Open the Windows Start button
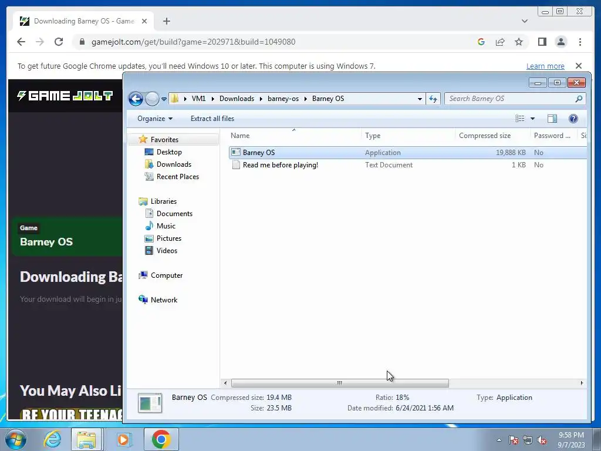The width and height of the screenshot is (601, 451). [x=16, y=439]
